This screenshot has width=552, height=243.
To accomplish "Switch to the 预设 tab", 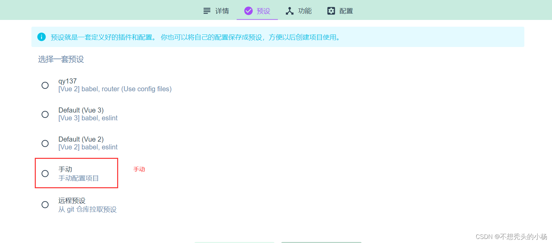I will (x=257, y=11).
